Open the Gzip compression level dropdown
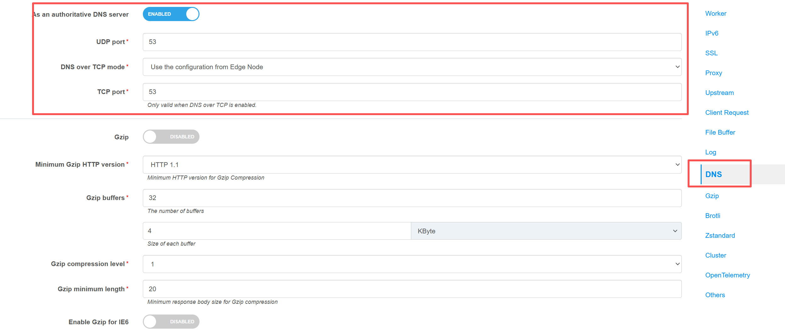 click(x=412, y=264)
